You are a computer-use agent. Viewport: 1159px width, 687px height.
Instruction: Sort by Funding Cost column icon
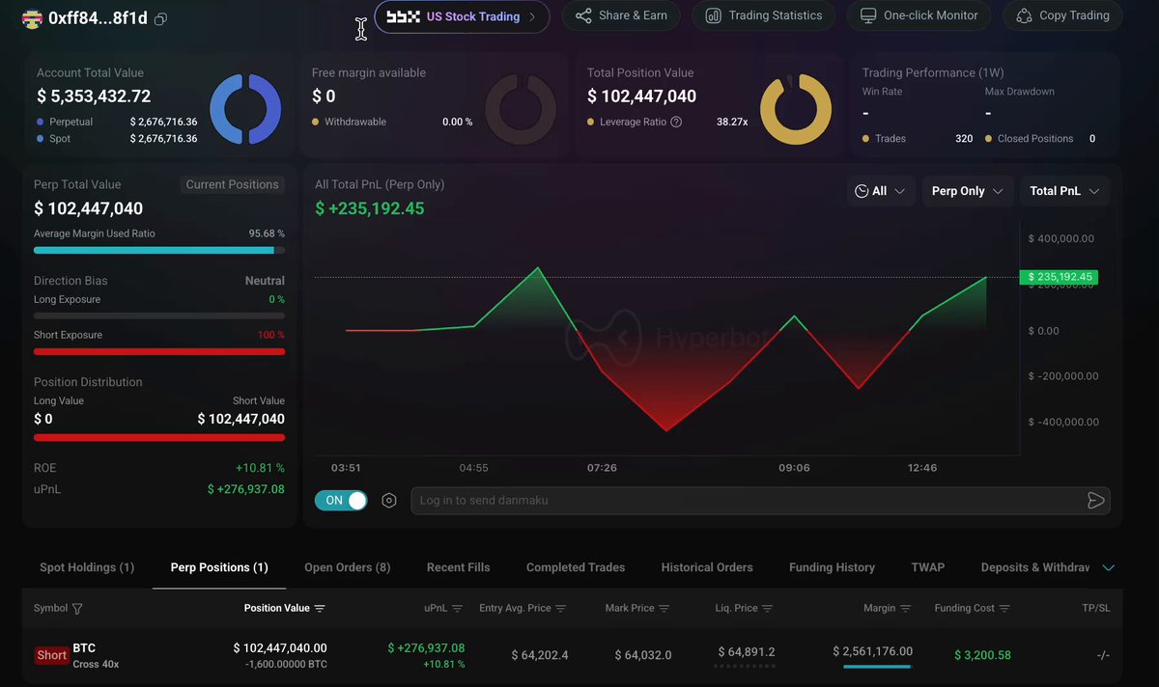(1004, 609)
